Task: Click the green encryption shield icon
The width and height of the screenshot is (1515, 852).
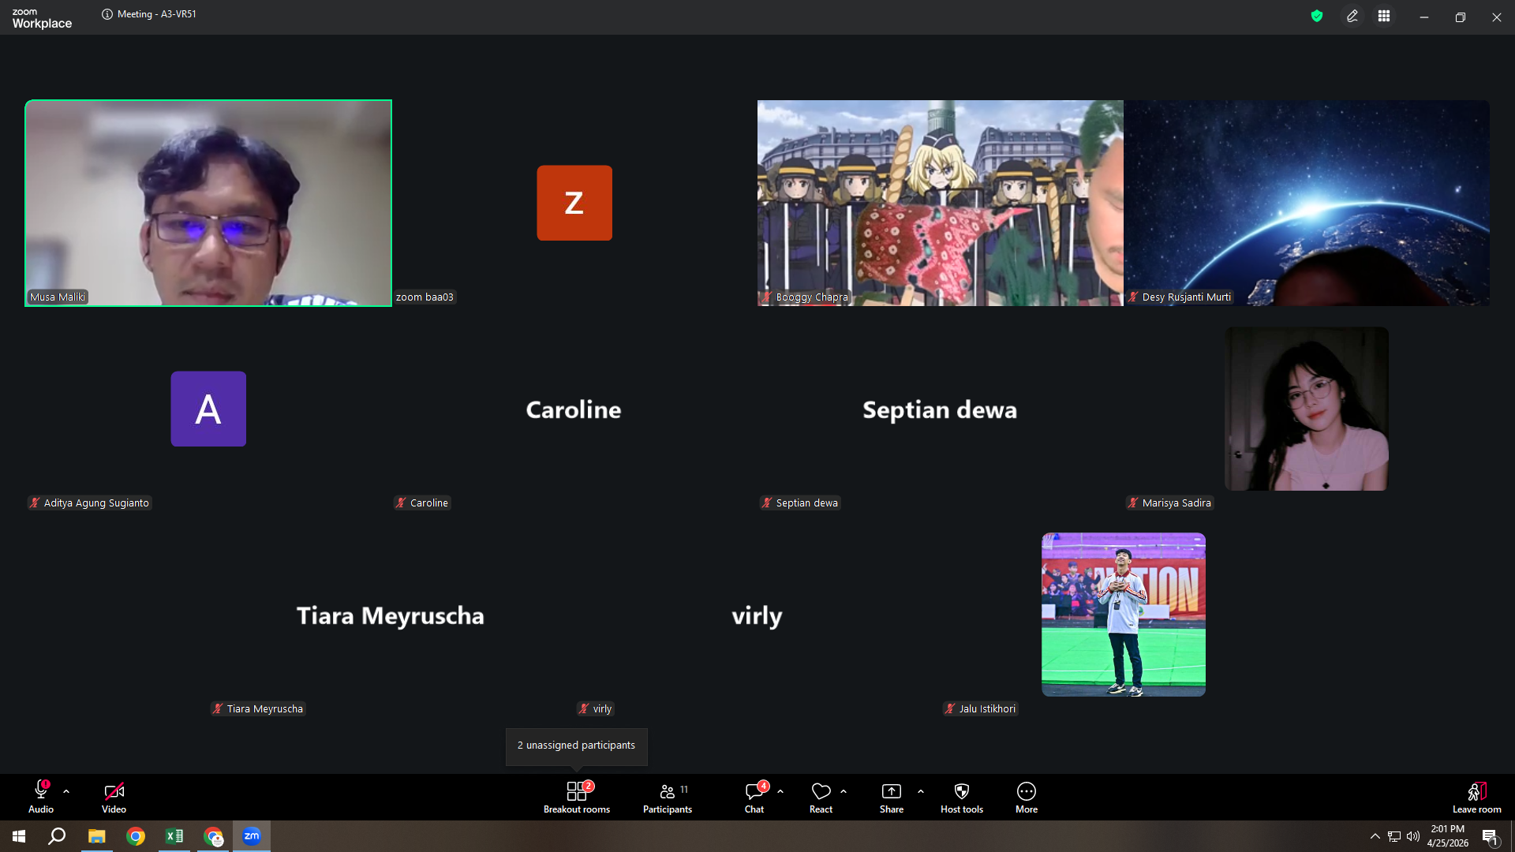Action: click(x=1317, y=16)
